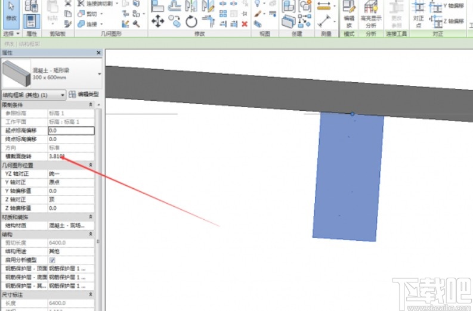Collapse the Structural (结构) section

point(91,234)
